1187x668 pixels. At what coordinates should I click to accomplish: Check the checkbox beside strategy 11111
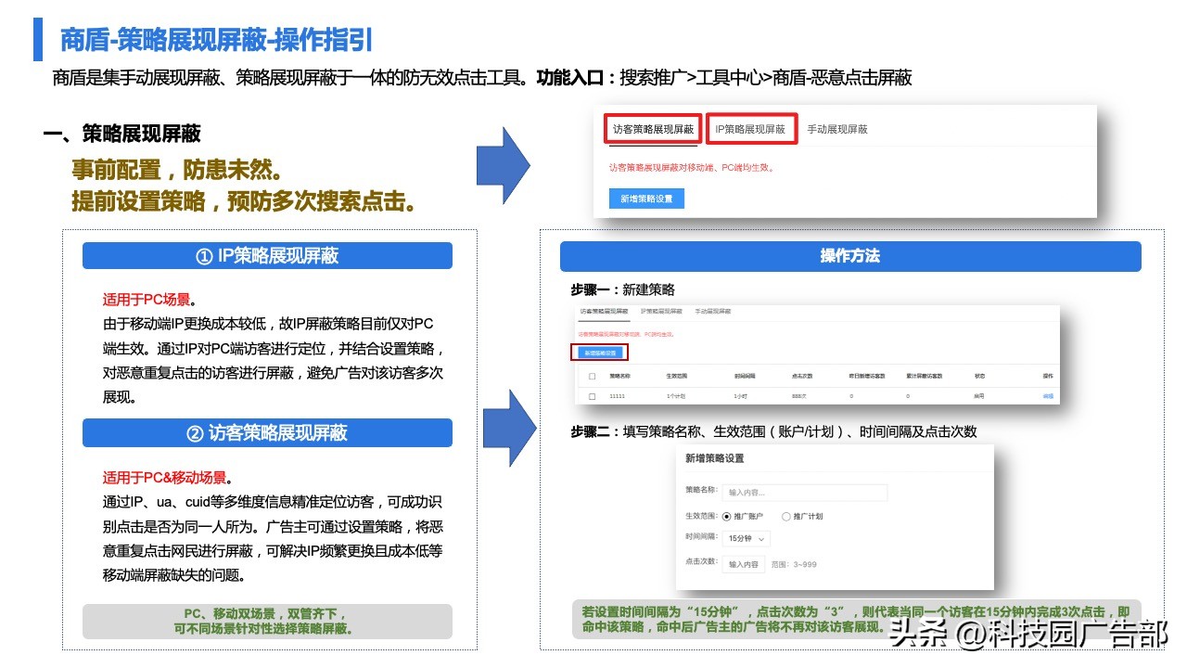click(591, 393)
